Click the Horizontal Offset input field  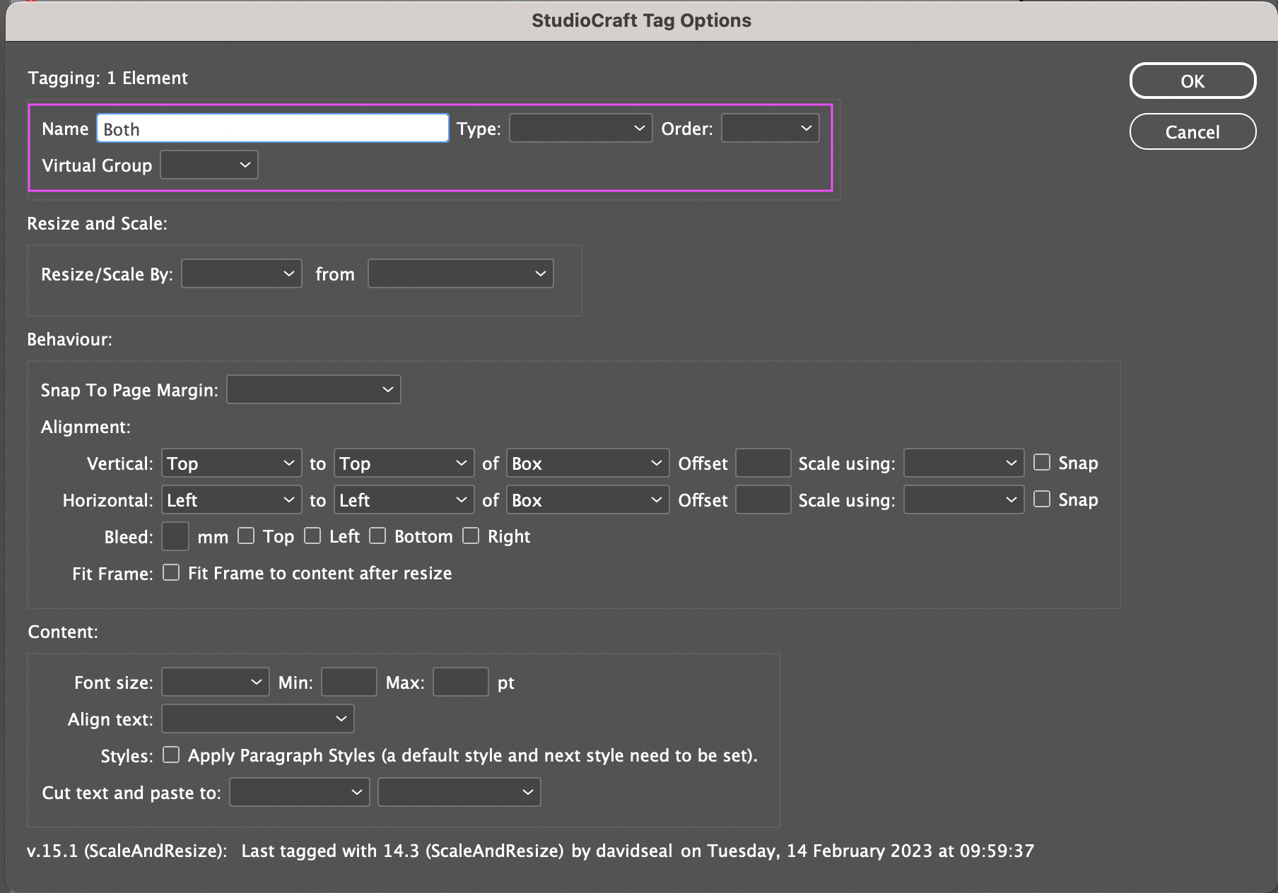pos(763,500)
